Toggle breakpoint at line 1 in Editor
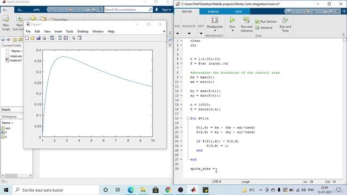 click(181, 41)
